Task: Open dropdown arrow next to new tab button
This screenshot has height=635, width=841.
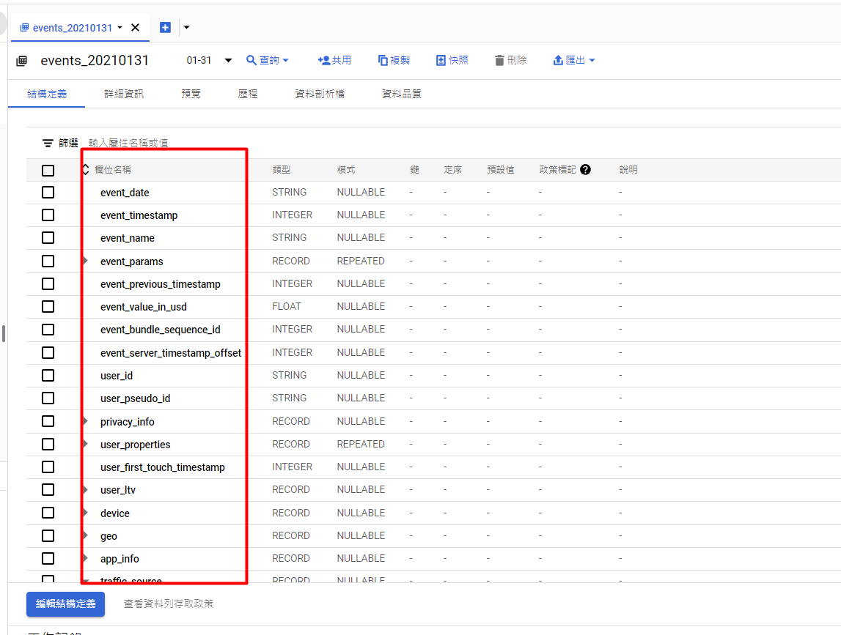Action: 186,27
